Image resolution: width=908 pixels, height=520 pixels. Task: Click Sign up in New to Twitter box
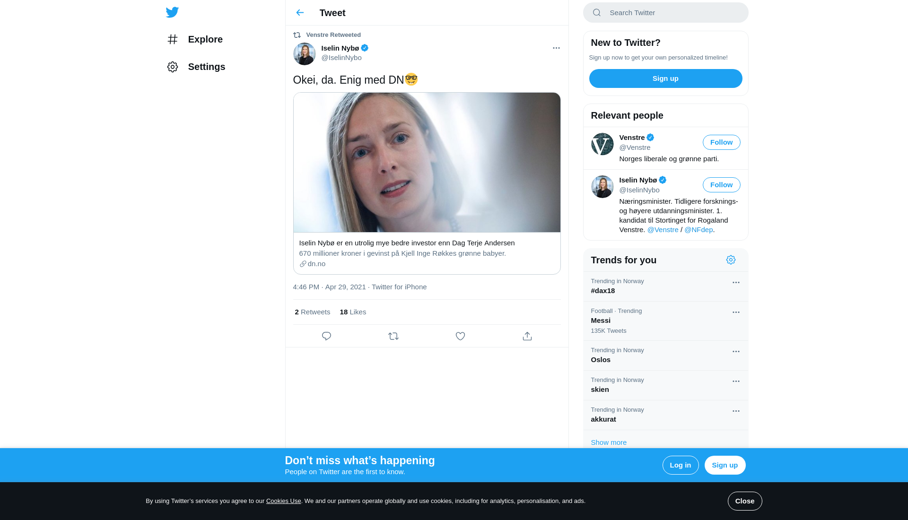coord(665,78)
